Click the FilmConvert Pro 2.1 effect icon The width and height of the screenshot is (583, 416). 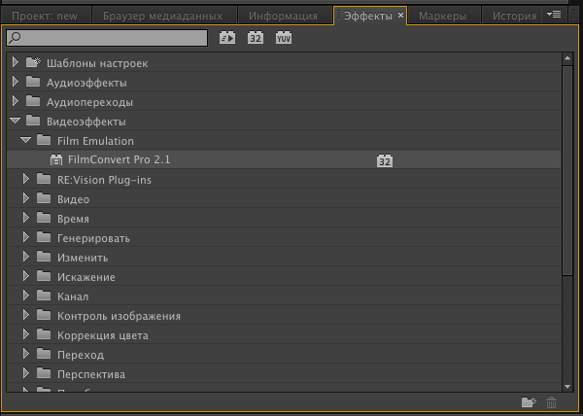[x=56, y=160]
